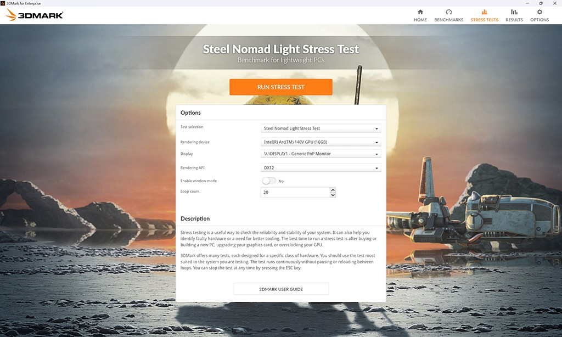Open the HOME tab label
Image resolution: width=562 pixels, height=337 pixels.
point(420,20)
